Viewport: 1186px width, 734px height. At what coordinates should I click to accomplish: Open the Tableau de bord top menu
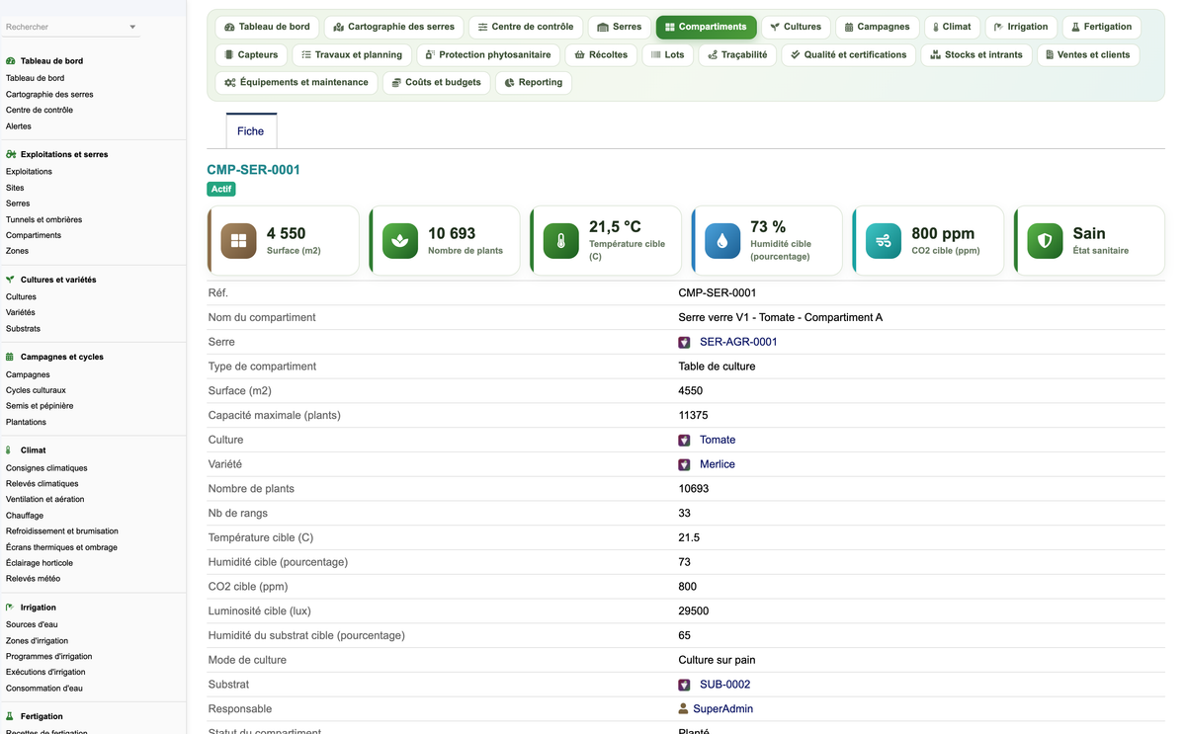coord(267,27)
